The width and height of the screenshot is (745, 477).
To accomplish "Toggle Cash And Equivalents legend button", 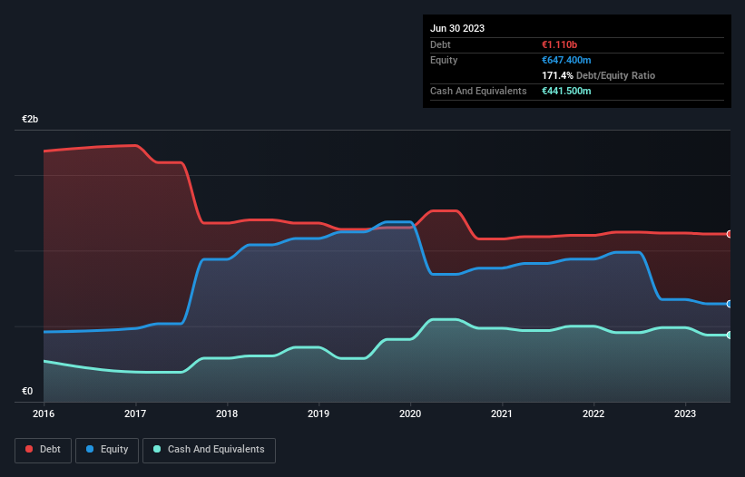I will [x=209, y=450].
